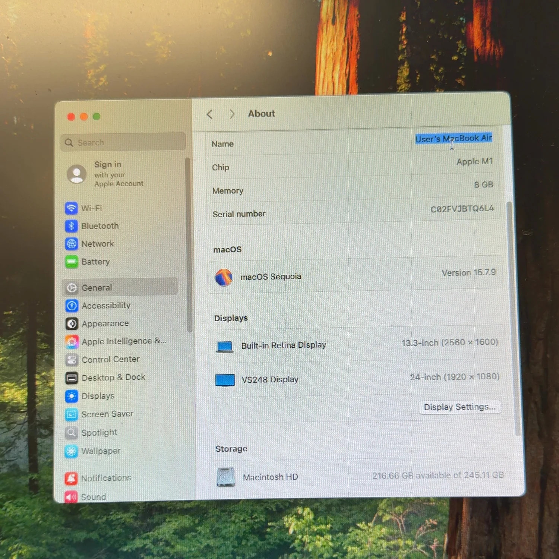559x559 pixels.
Task: Click the green zoom window button
Action: point(97,117)
